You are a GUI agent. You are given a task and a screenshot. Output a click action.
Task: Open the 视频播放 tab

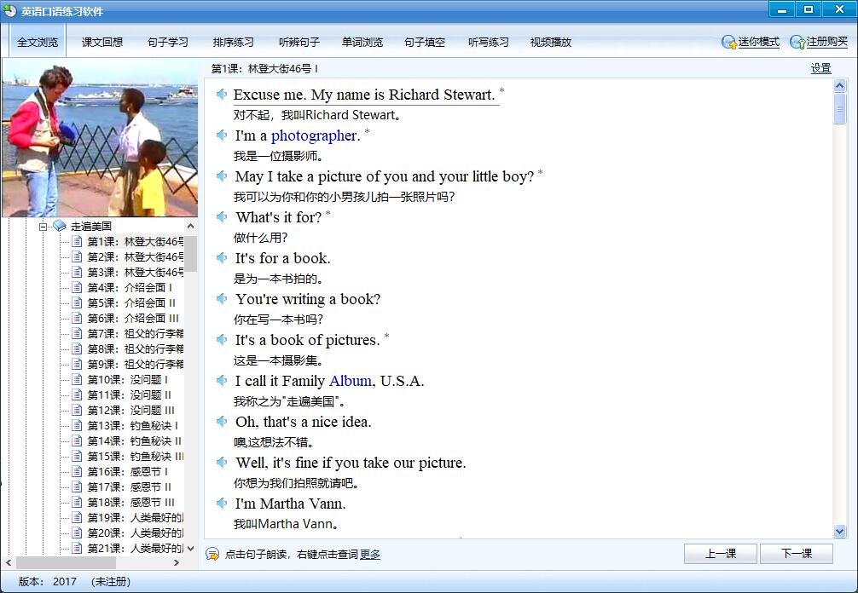pos(550,42)
